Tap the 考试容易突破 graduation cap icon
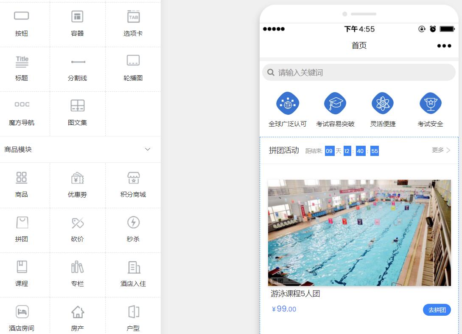The image size is (462, 334). pyautogui.click(x=335, y=103)
